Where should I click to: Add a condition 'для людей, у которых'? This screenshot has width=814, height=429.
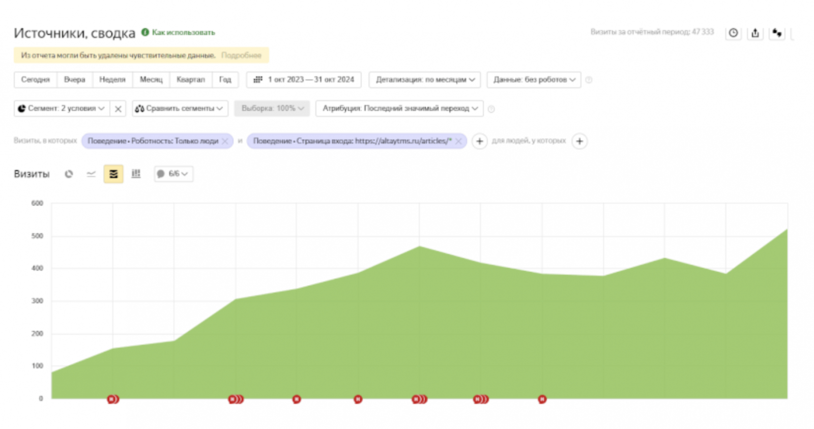coord(579,141)
